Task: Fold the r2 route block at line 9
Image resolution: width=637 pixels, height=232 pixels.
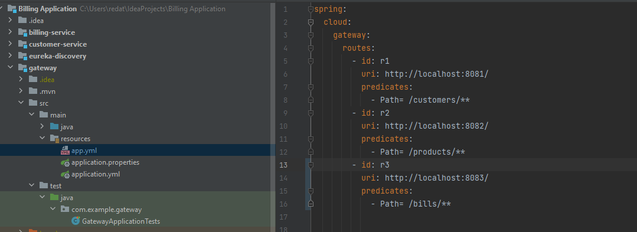Action: pos(311,113)
